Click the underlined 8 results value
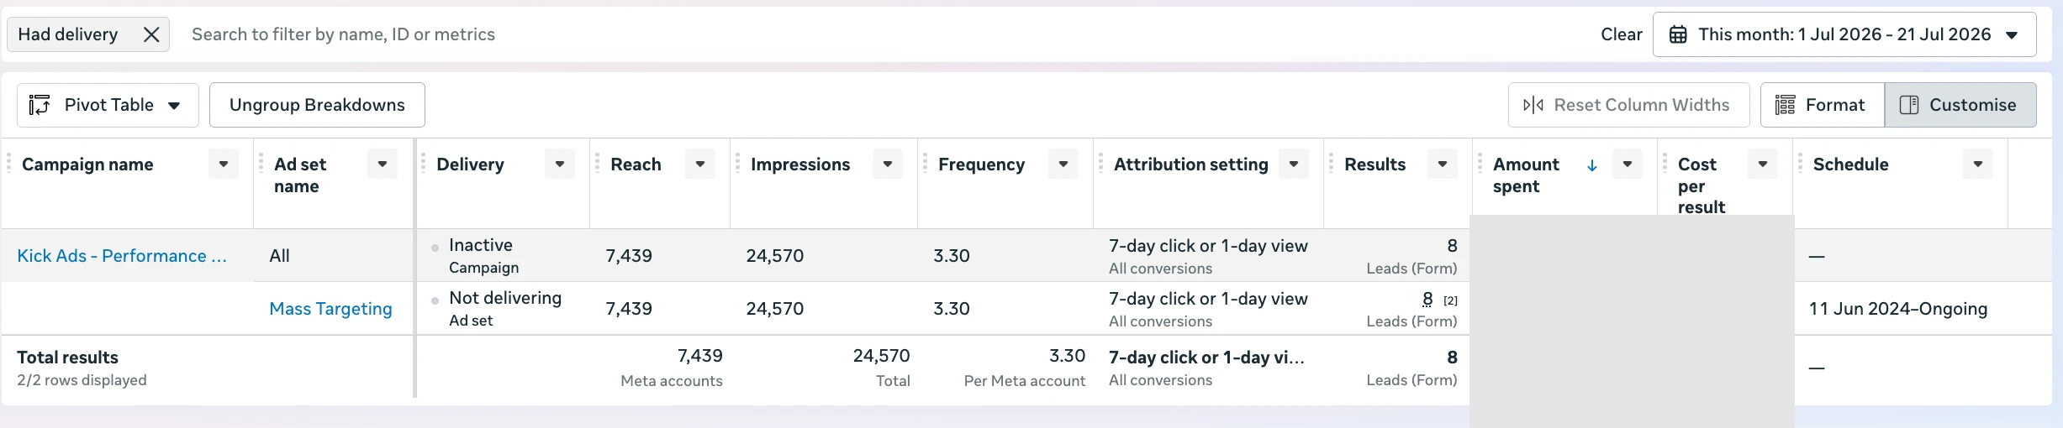Image resolution: width=2063 pixels, height=428 pixels. tap(1427, 299)
